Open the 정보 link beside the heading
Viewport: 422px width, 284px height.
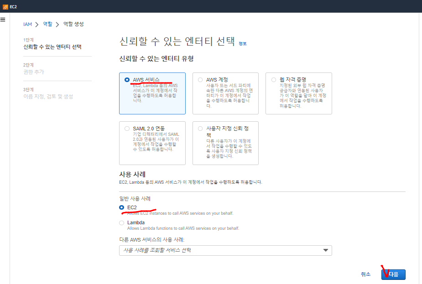[x=243, y=44]
